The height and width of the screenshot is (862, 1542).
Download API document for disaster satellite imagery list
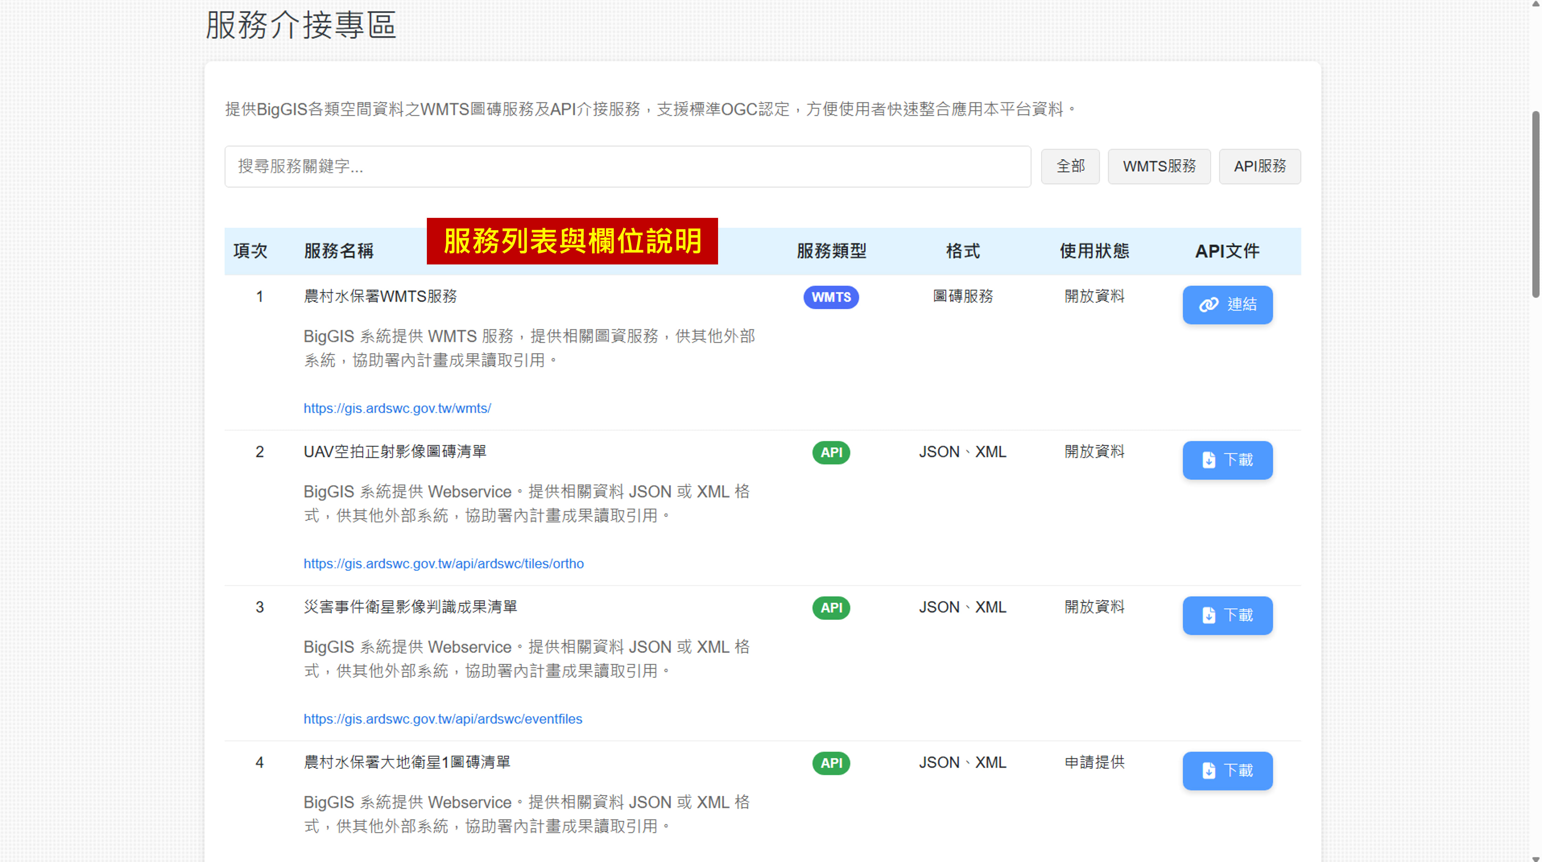click(1227, 615)
